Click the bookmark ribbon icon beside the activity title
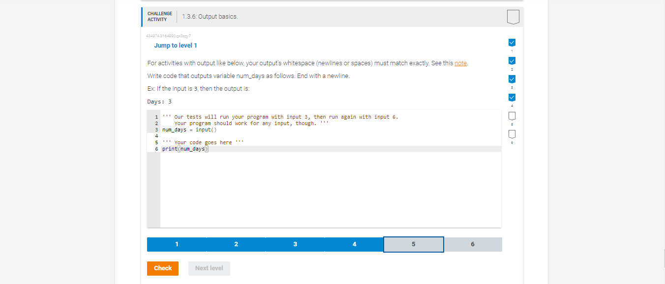The image size is (665, 284). (513, 16)
